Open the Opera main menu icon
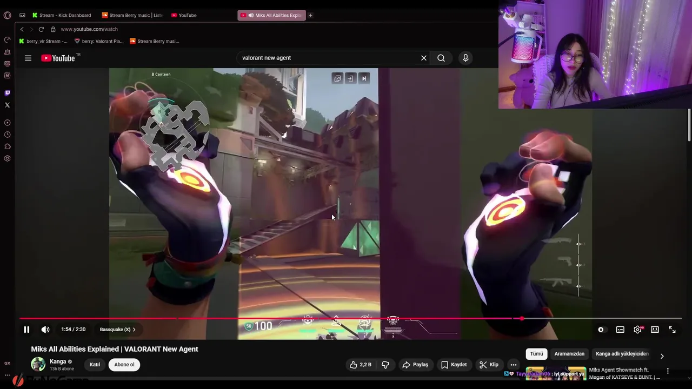This screenshot has height=389, width=692. (x=7, y=15)
